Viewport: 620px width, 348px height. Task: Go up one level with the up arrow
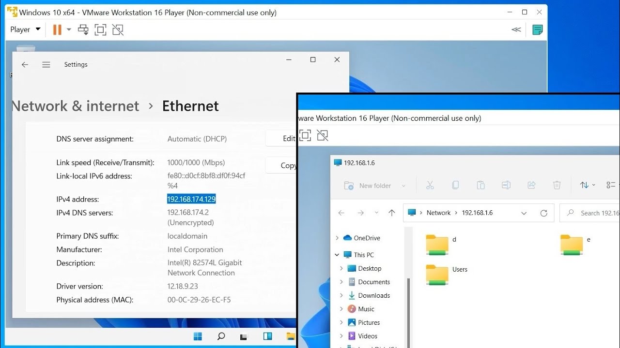[392, 213]
